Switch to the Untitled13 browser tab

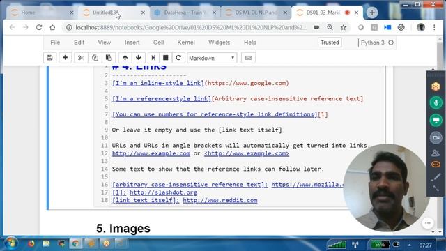pyautogui.click(x=112, y=13)
